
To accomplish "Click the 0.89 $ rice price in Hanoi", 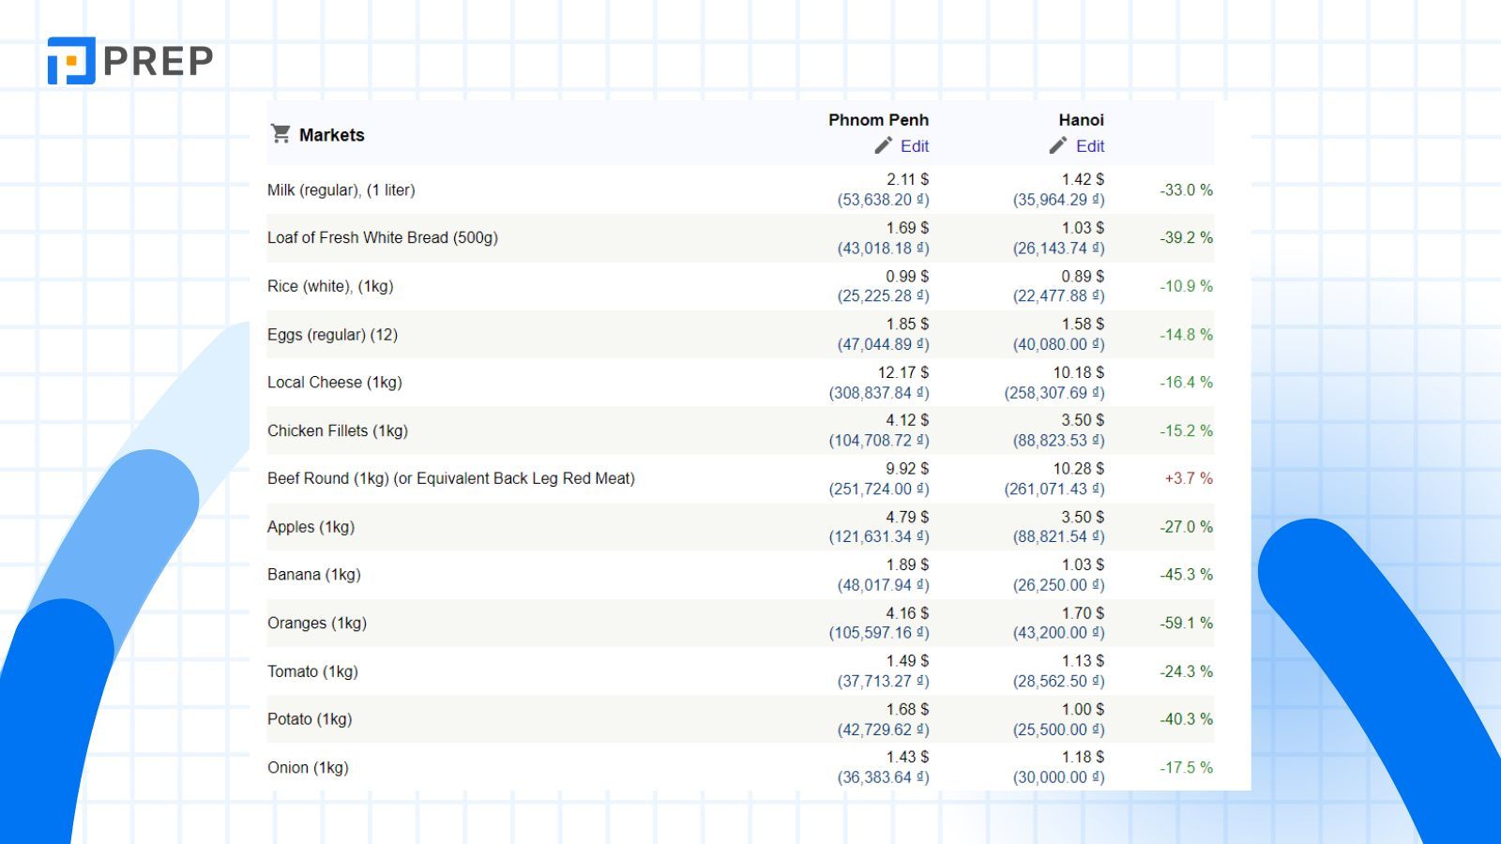I will coord(1083,277).
